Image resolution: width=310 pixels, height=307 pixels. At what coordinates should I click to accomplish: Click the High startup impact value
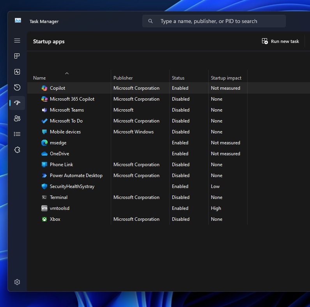216,208
